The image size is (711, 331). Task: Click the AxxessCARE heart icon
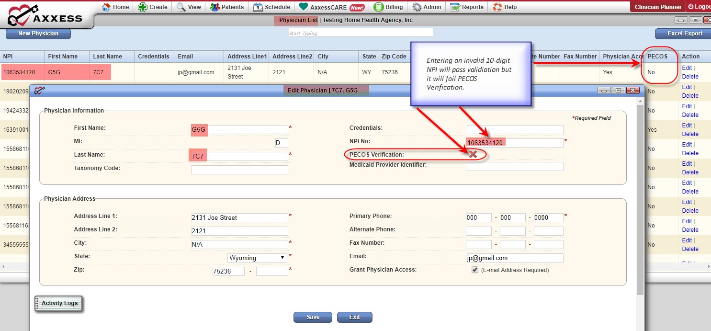pos(303,7)
